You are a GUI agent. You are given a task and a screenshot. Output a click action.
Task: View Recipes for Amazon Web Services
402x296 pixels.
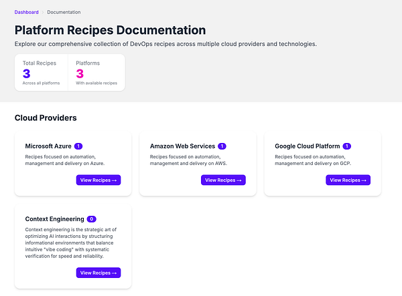[223, 180]
